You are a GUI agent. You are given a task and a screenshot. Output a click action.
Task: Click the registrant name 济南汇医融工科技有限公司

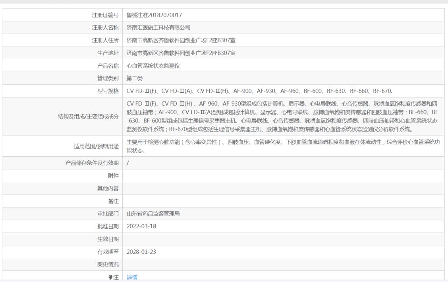click(x=158, y=27)
